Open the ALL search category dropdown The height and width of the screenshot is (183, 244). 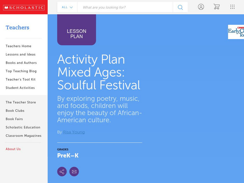coord(67,7)
